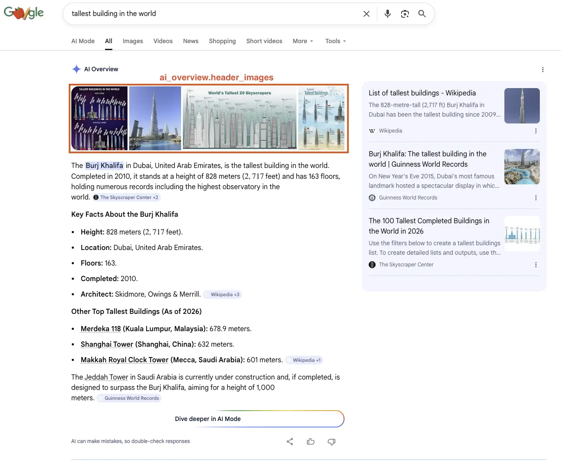This screenshot has height=462, width=561.
Task: Click 'AI can make mistakes' disclaimer text
Action: click(131, 441)
